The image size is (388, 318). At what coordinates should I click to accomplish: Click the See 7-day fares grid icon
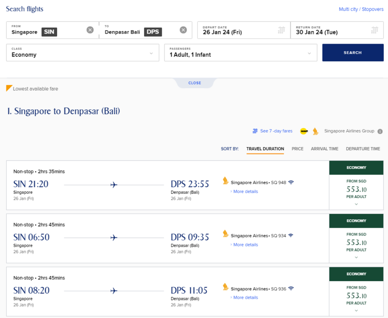255,131
